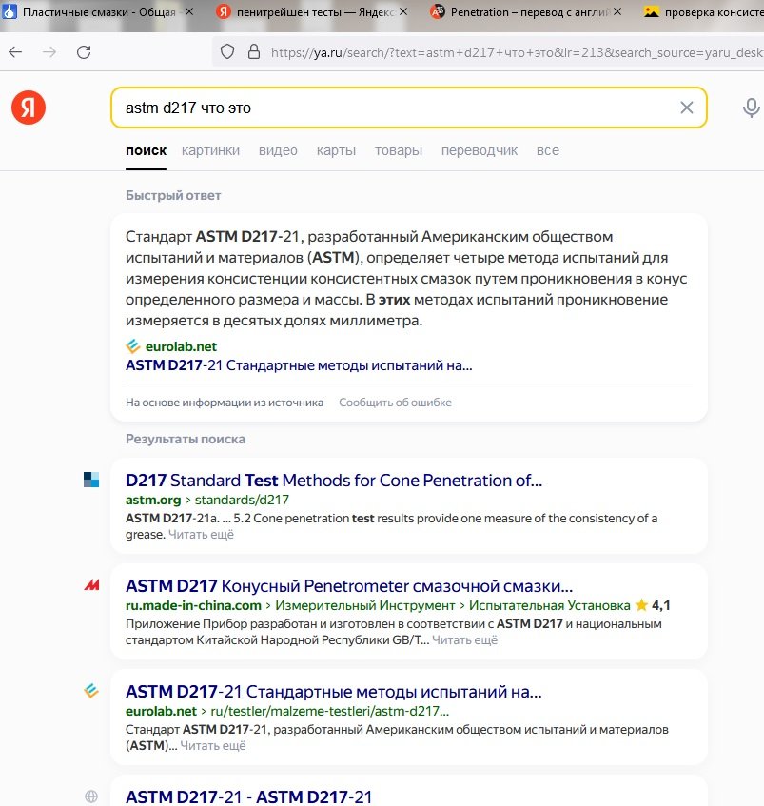
Task: Open the переводчик tab
Action: pyautogui.click(x=480, y=150)
